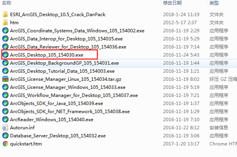This screenshot has width=237, height=157.
Task: Click the date 2017-1-20 13:17
Action: [181, 144]
